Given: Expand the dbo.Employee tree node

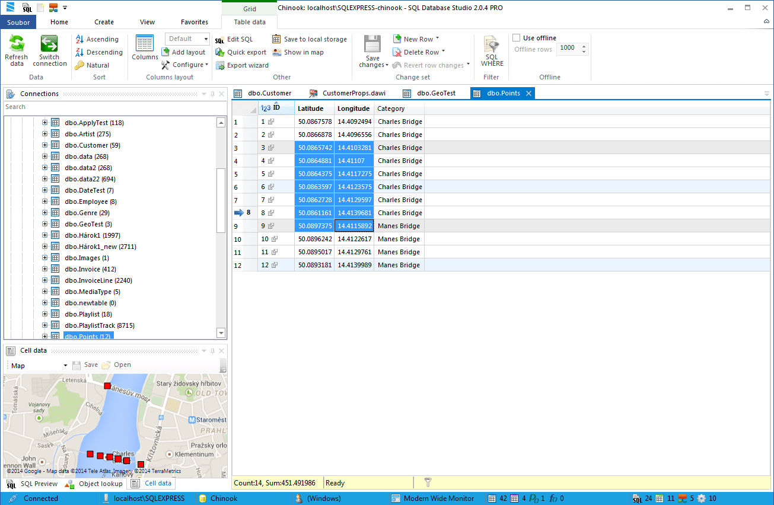Looking at the screenshot, I should point(44,202).
